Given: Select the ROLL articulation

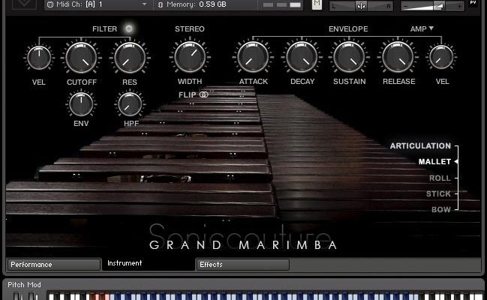Looking at the screenshot, I should pyautogui.click(x=440, y=178).
